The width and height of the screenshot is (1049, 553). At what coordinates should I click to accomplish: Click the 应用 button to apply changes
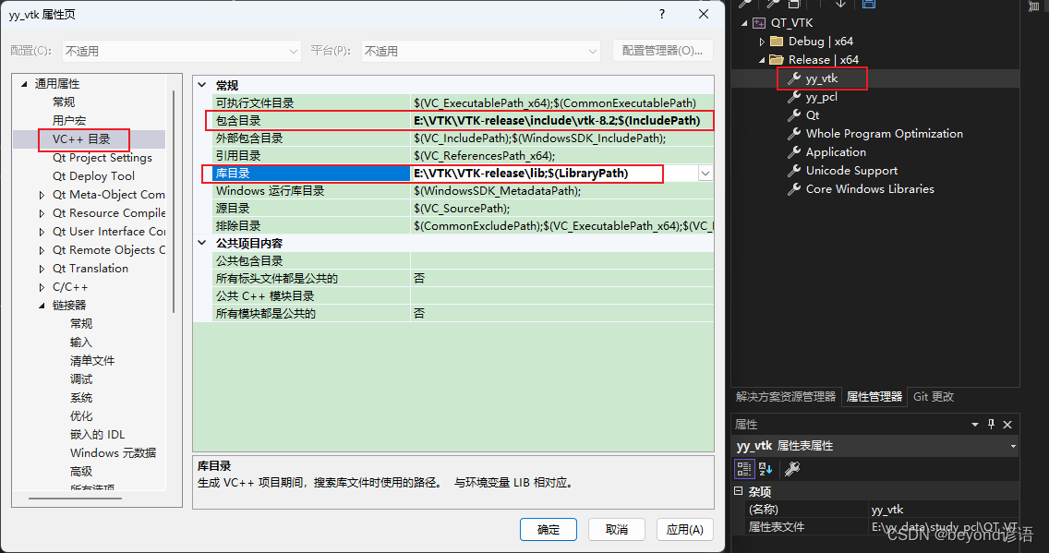[x=684, y=529]
